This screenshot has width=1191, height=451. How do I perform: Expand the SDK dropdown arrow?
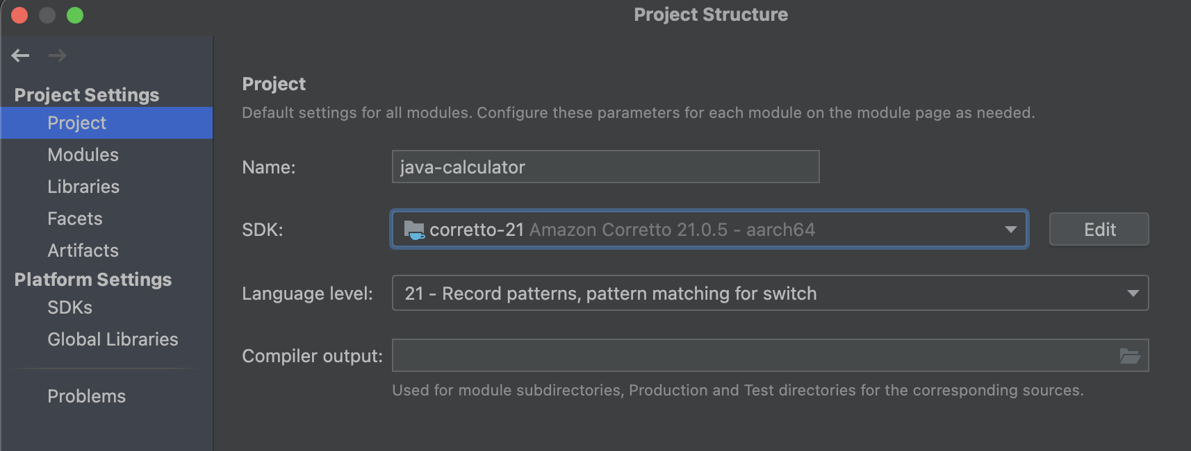tap(1010, 230)
